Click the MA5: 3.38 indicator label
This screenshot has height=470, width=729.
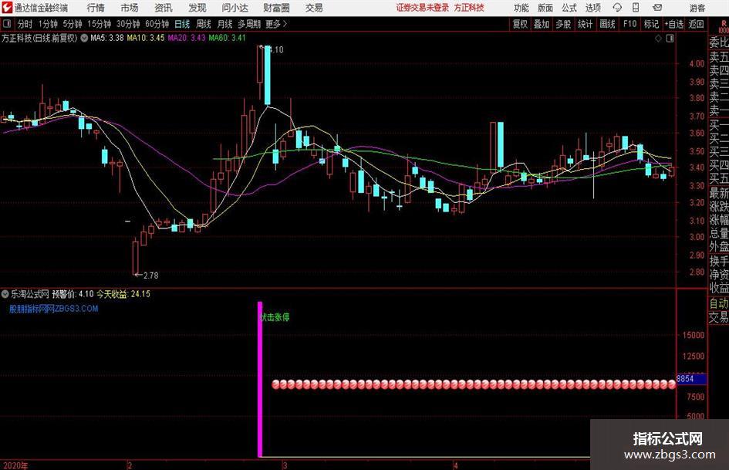click(107, 38)
